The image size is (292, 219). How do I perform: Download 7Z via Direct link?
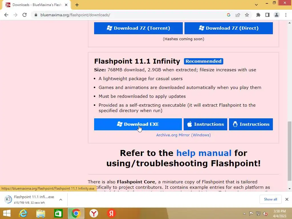tap(229, 28)
